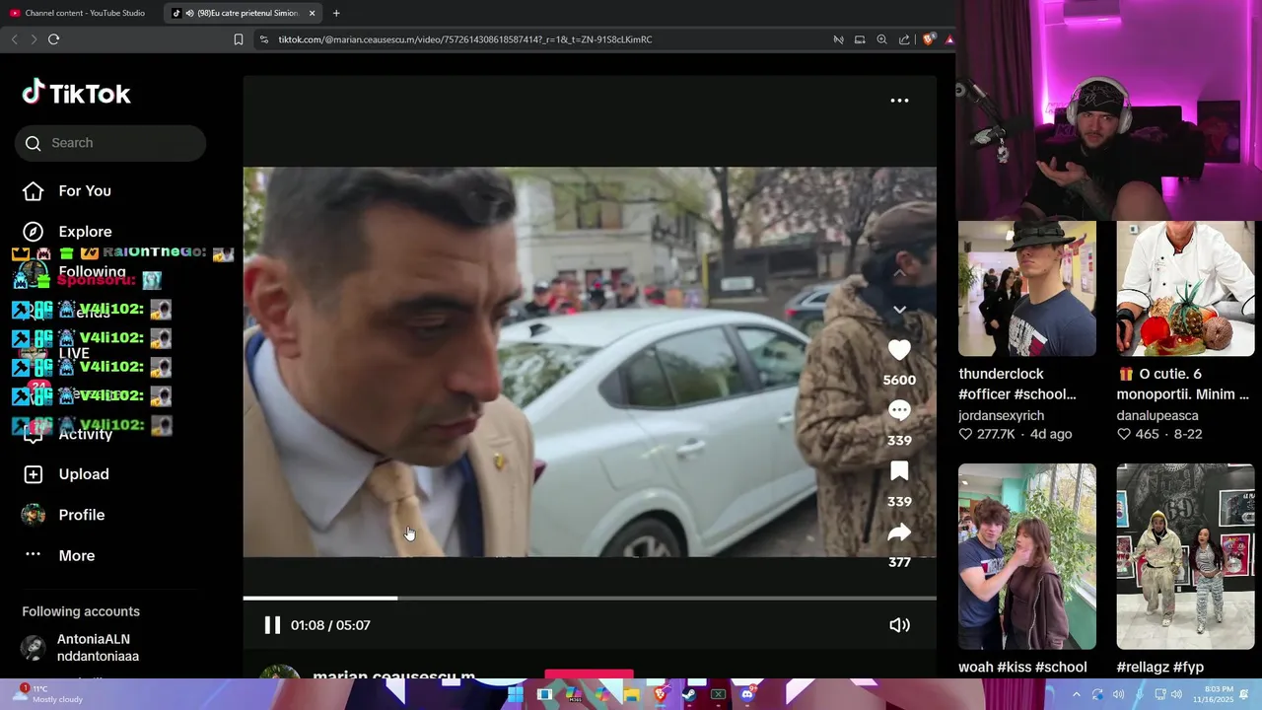Open the thunderclock #officer #school... caption
Screen dimensions: 1262x710
click(x=1017, y=384)
